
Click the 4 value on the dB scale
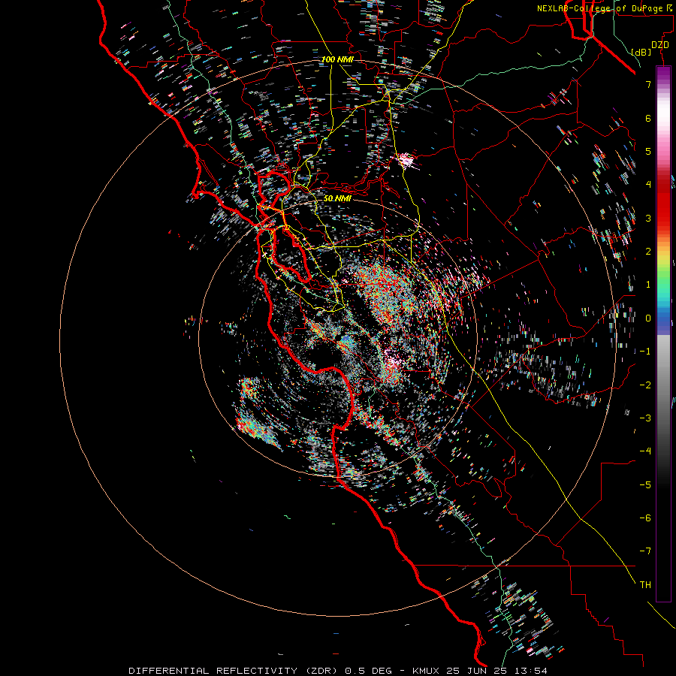coord(648,185)
